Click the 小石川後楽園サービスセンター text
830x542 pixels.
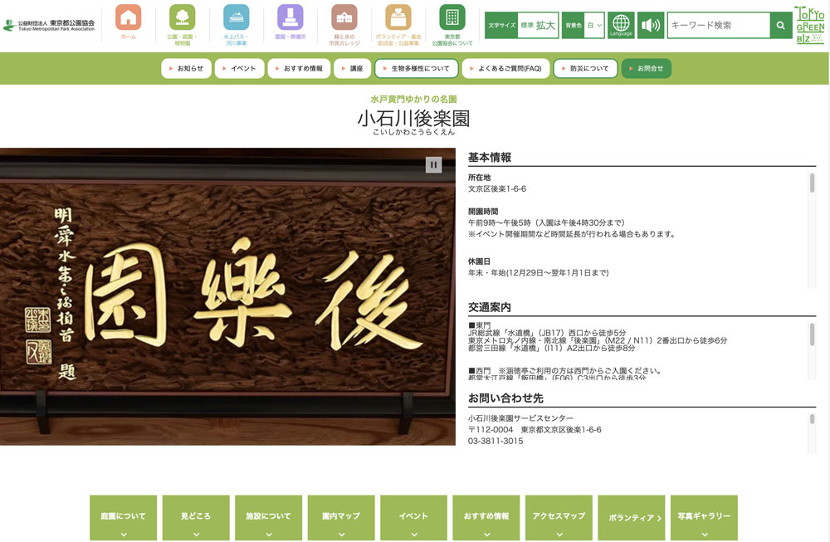[x=521, y=418]
